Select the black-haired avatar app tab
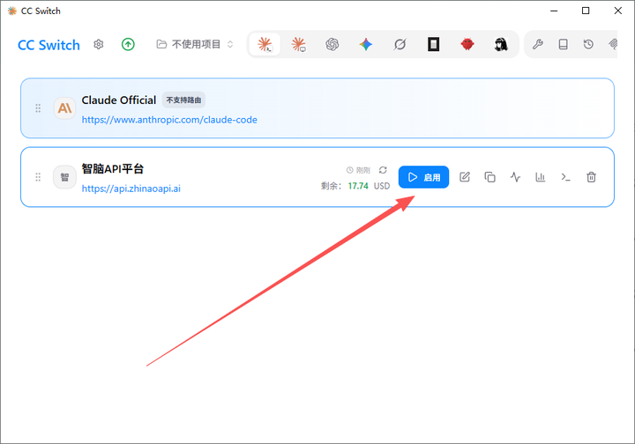The width and height of the screenshot is (635, 444). tap(501, 44)
